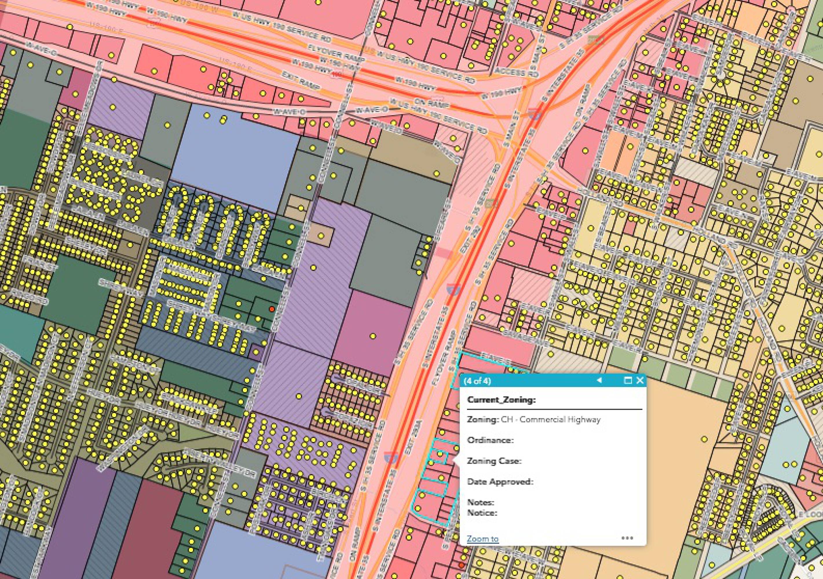Screen dimensions: 823x579
Task: Click the ON RAMP label near W Ave O
Action: [x=431, y=103]
